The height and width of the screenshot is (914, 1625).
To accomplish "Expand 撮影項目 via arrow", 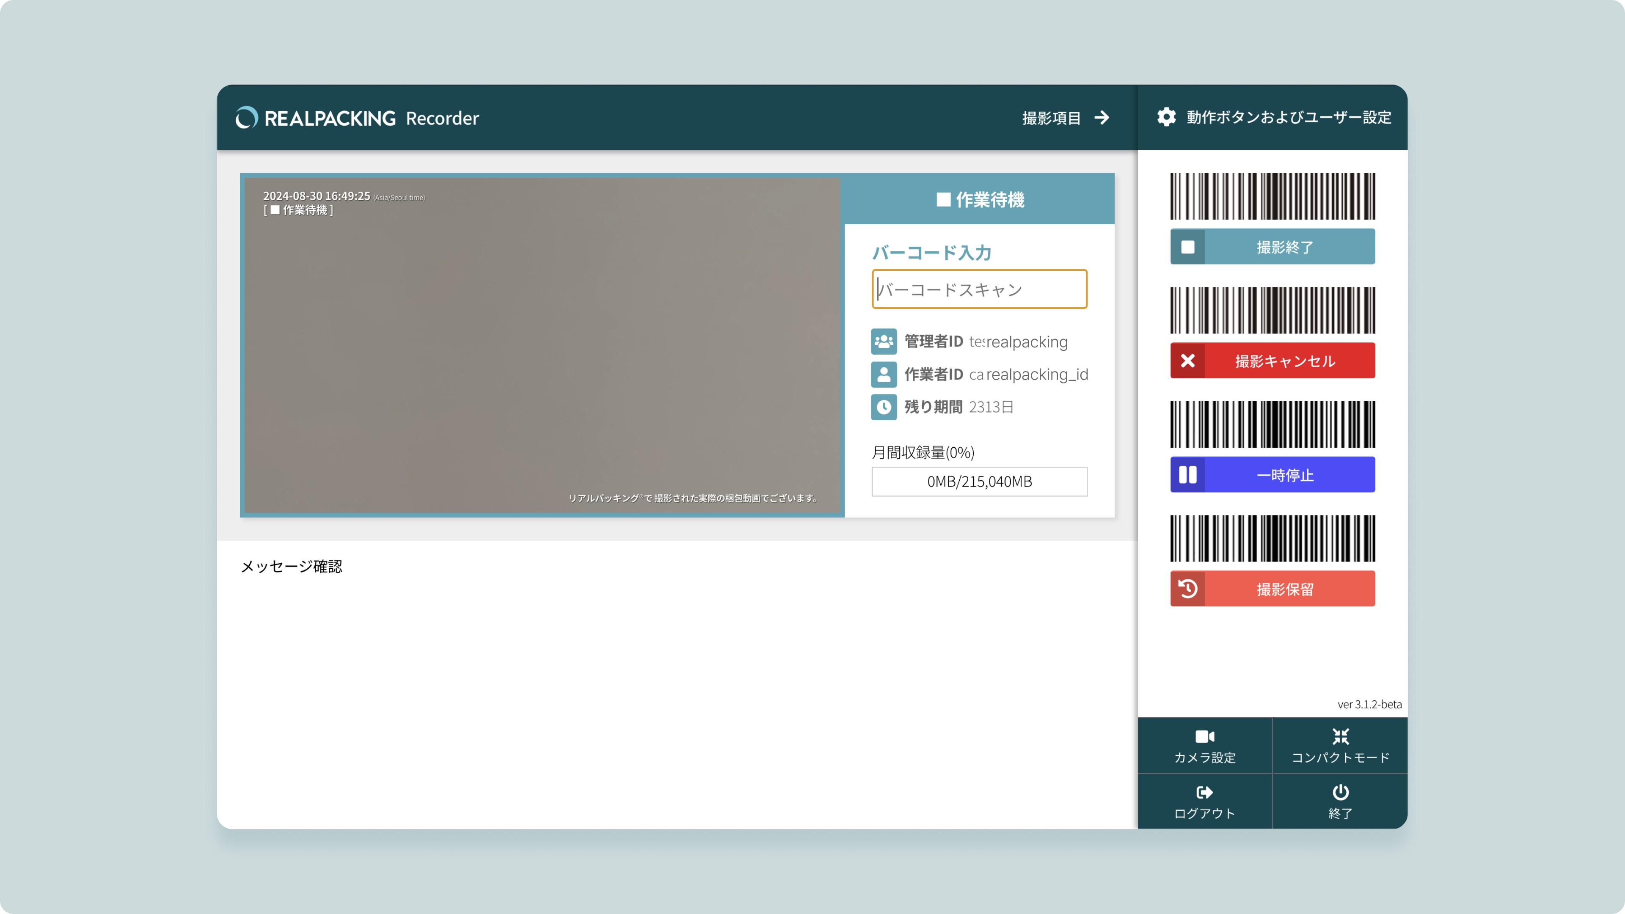I will pyautogui.click(x=1102, y=118).
